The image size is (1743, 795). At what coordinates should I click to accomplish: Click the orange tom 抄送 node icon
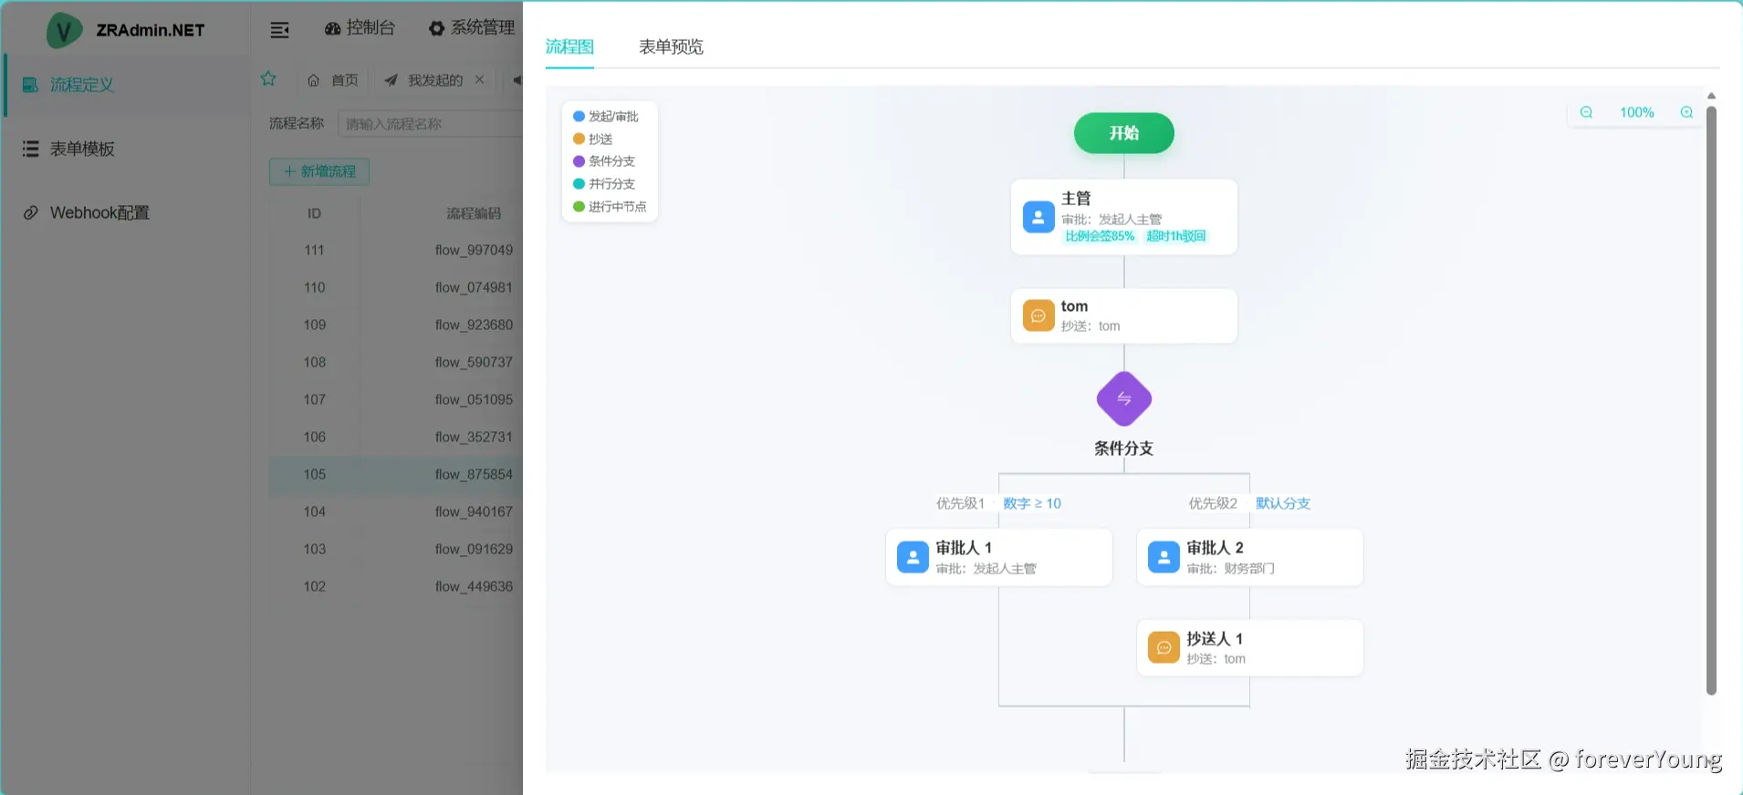pyautogui.click(x=1038, y=315)
